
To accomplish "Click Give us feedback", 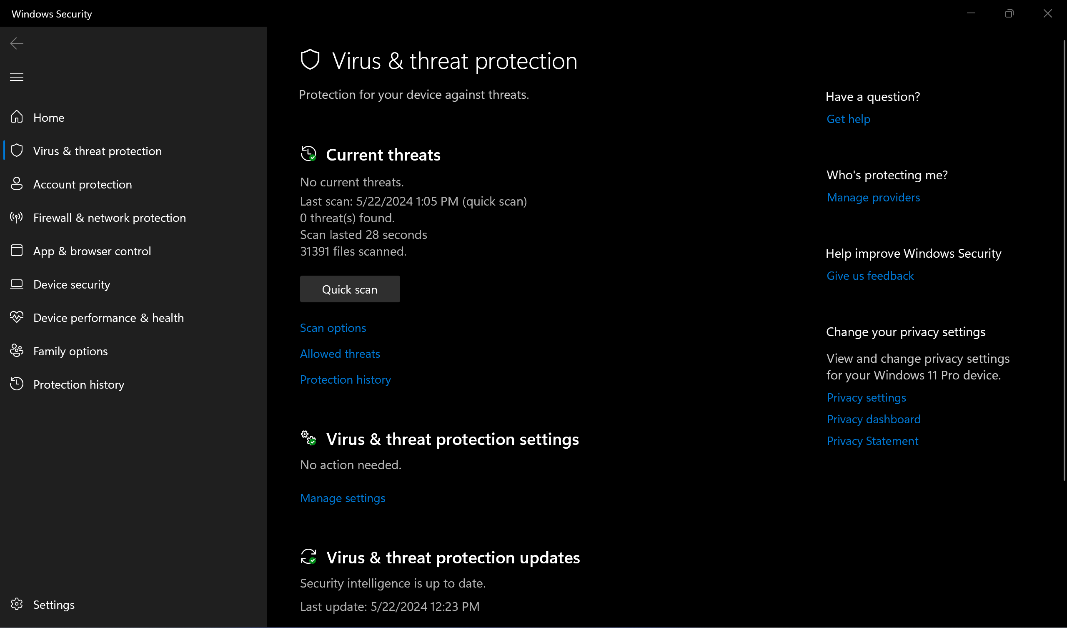I will (x=870, y=276).
